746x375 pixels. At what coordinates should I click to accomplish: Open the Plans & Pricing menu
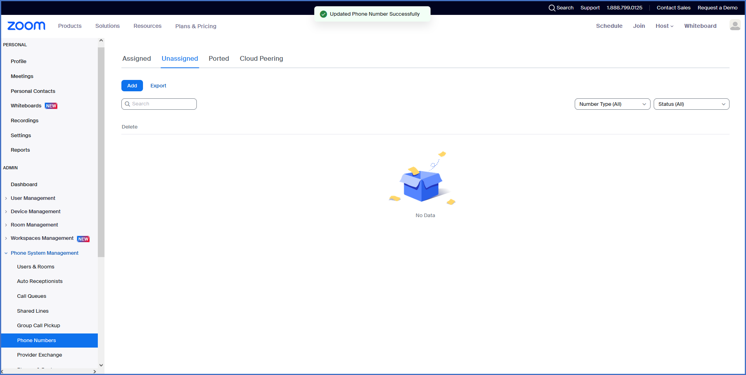(x=196, y=26)
